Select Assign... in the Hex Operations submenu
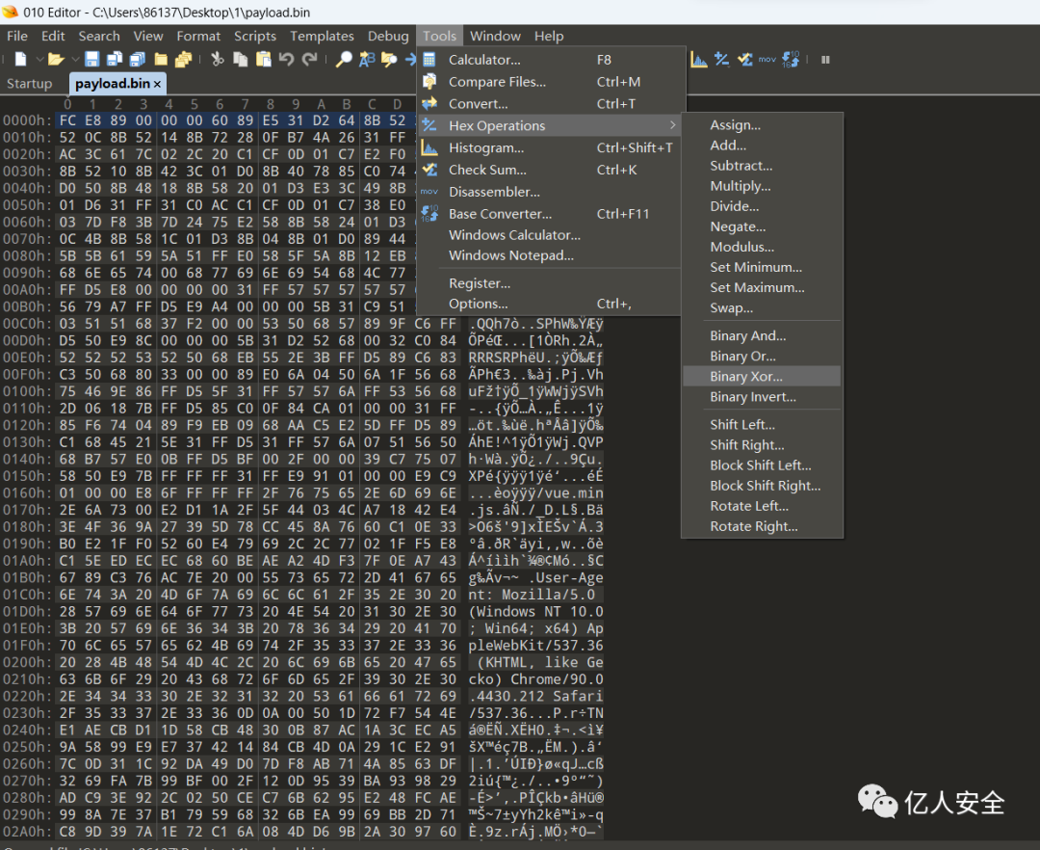Image resolution: width=1040 pixels, height=850 pixels. point(762,124)
